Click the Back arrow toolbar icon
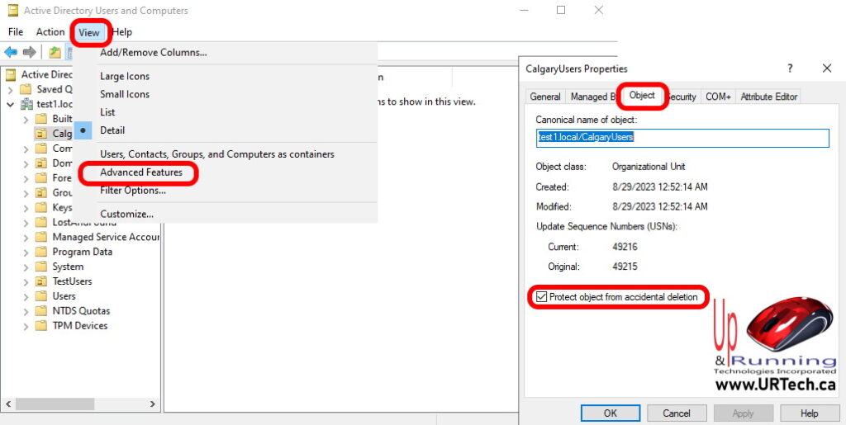 point(11,52)
